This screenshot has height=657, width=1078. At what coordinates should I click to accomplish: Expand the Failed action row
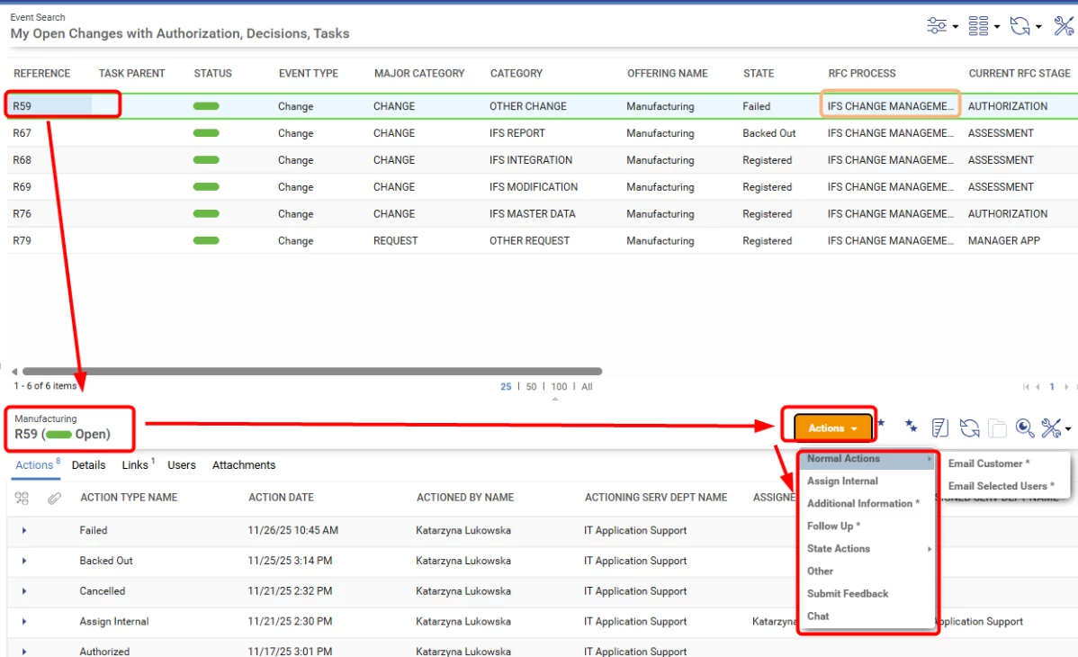[x=24, y=531]
